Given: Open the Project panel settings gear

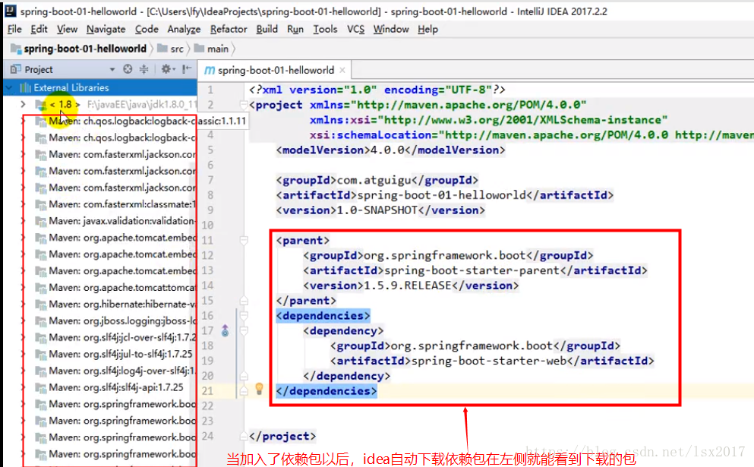Looking at the screenshot, I should [x=167, y=69].
